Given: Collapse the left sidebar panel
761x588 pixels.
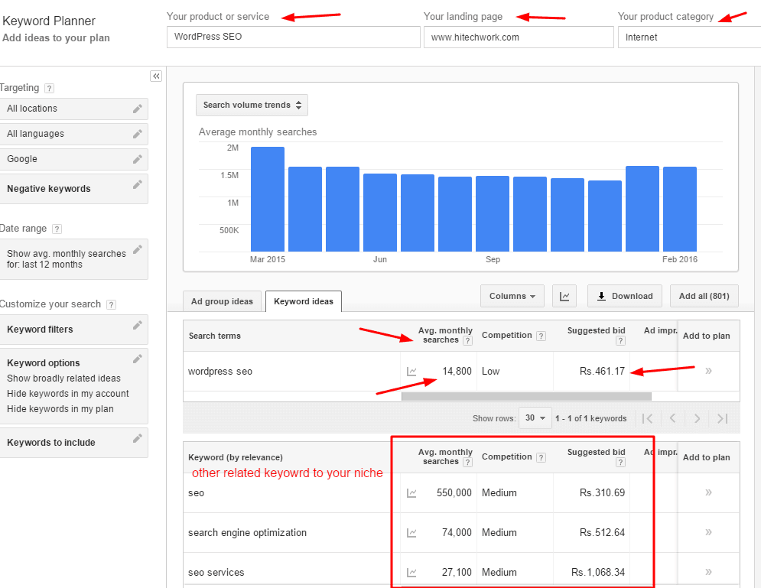Looking at the screenshot, I should pos(156,76).
